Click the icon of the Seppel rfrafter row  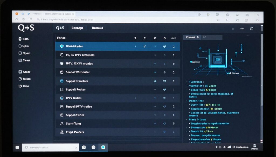point(62,115)
